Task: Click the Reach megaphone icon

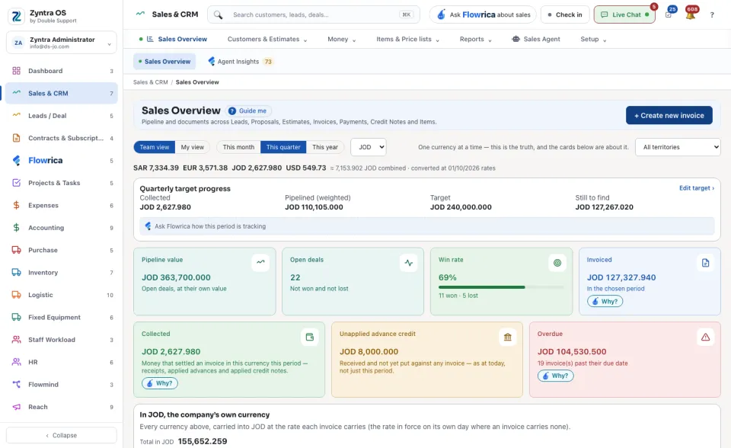Action: click(x=16, y=407)
